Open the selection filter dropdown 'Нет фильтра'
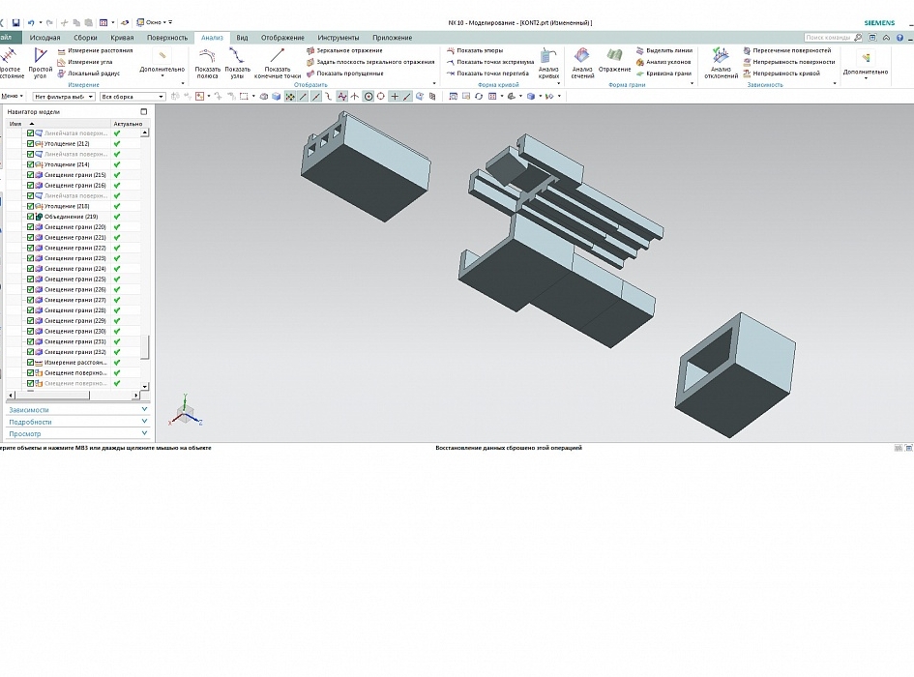The width and height of the screenshot is (914, 677). (x=64, y=97)
